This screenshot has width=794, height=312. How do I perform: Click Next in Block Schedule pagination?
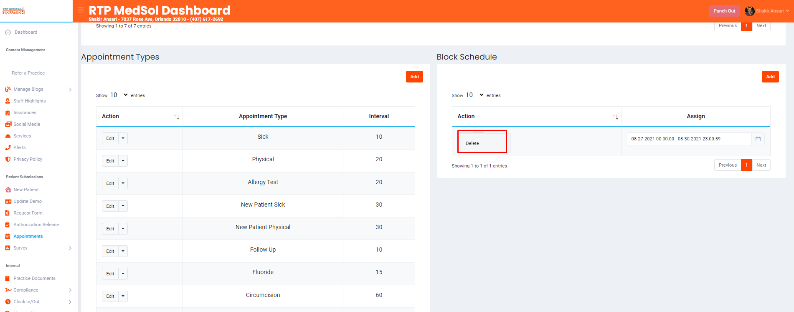[x=761, y=165]
